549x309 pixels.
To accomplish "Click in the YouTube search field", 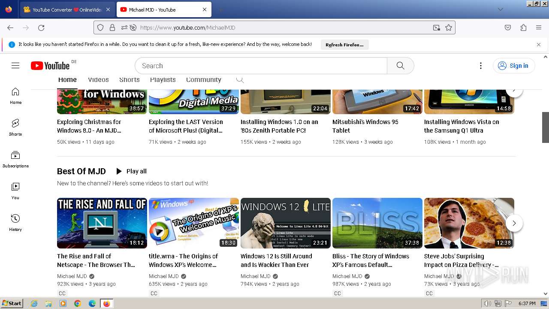I will click(261, 66).
